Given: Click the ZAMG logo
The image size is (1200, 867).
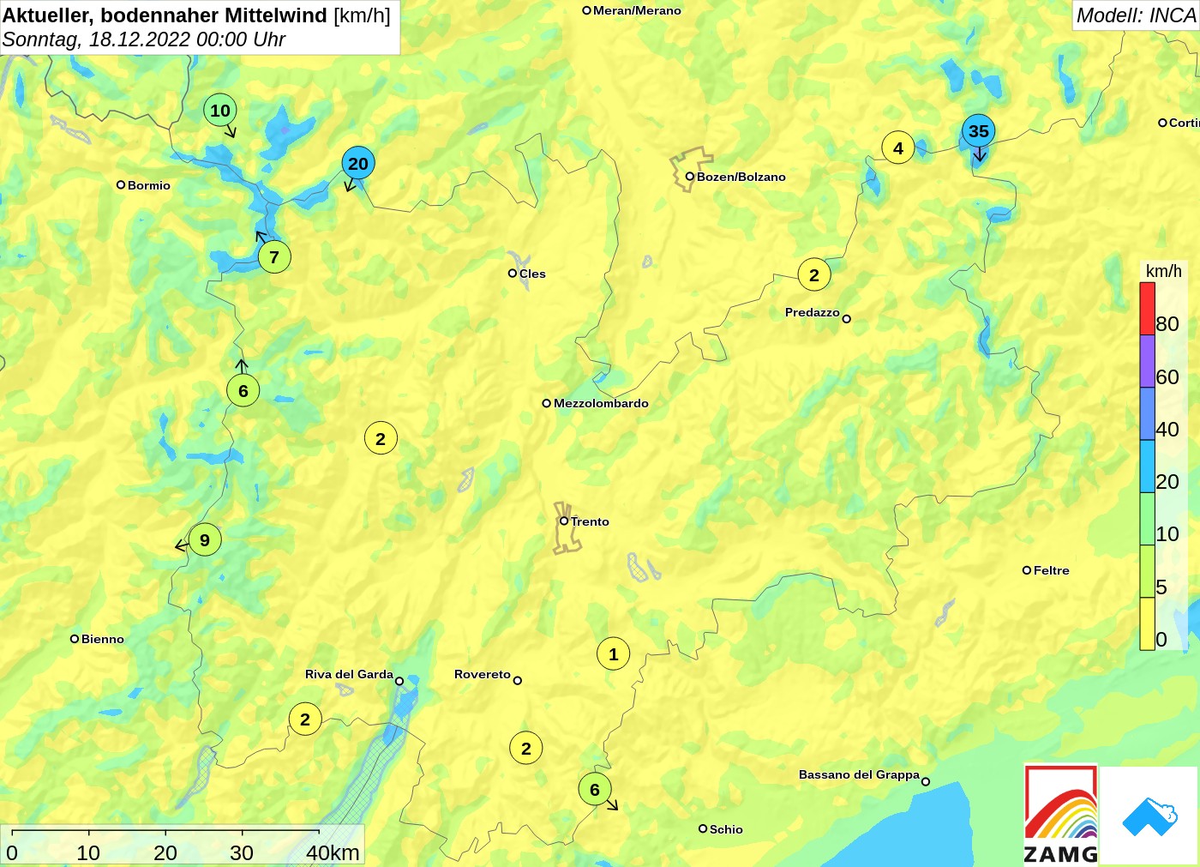Looking at the screenshot, I should point(1061,815).
